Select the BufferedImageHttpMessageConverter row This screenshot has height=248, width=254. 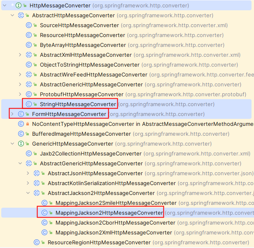[126, 134]
